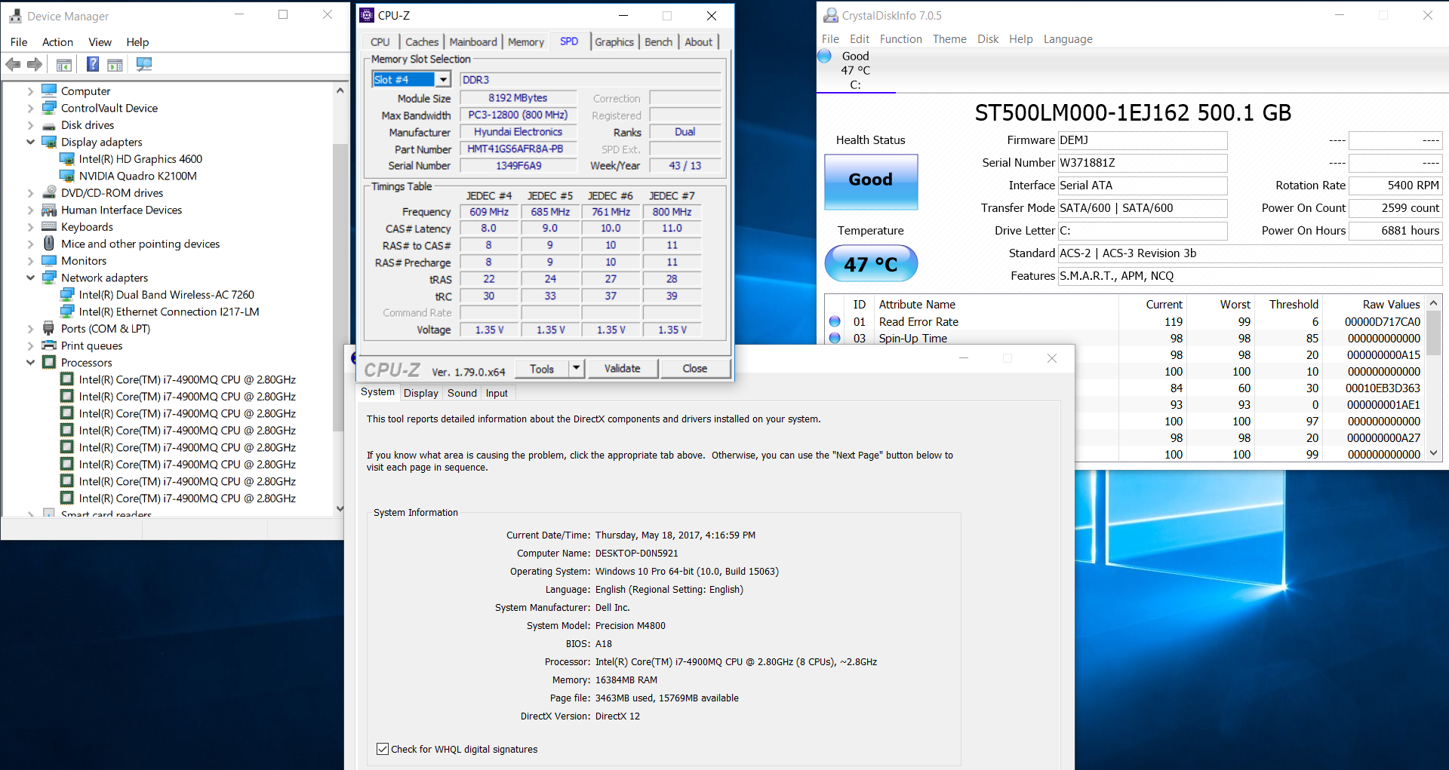Open the Disk menu in CrystalDiskInfo
Viewport: 1449px width, 770px height.
(988, 39)
